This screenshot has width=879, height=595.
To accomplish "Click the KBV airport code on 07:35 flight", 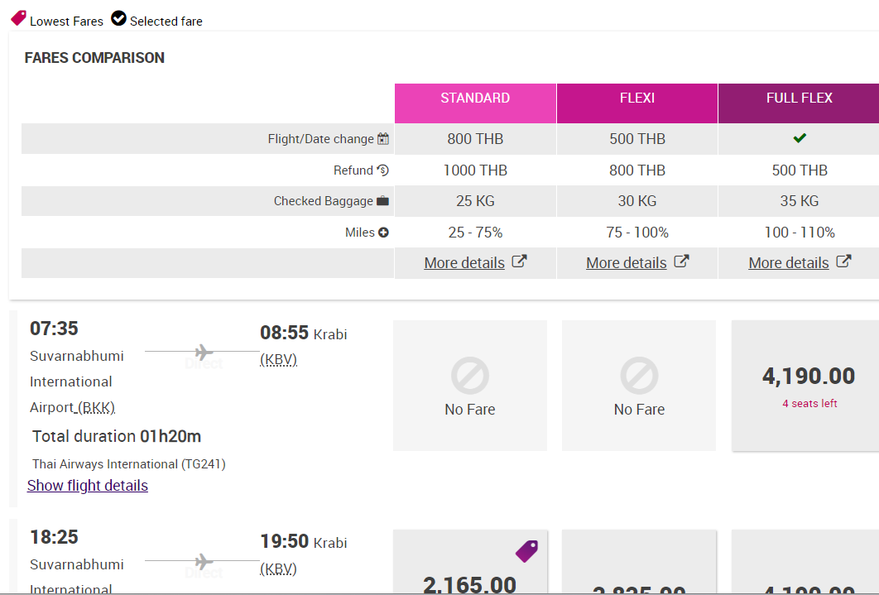I will [279, 360].
